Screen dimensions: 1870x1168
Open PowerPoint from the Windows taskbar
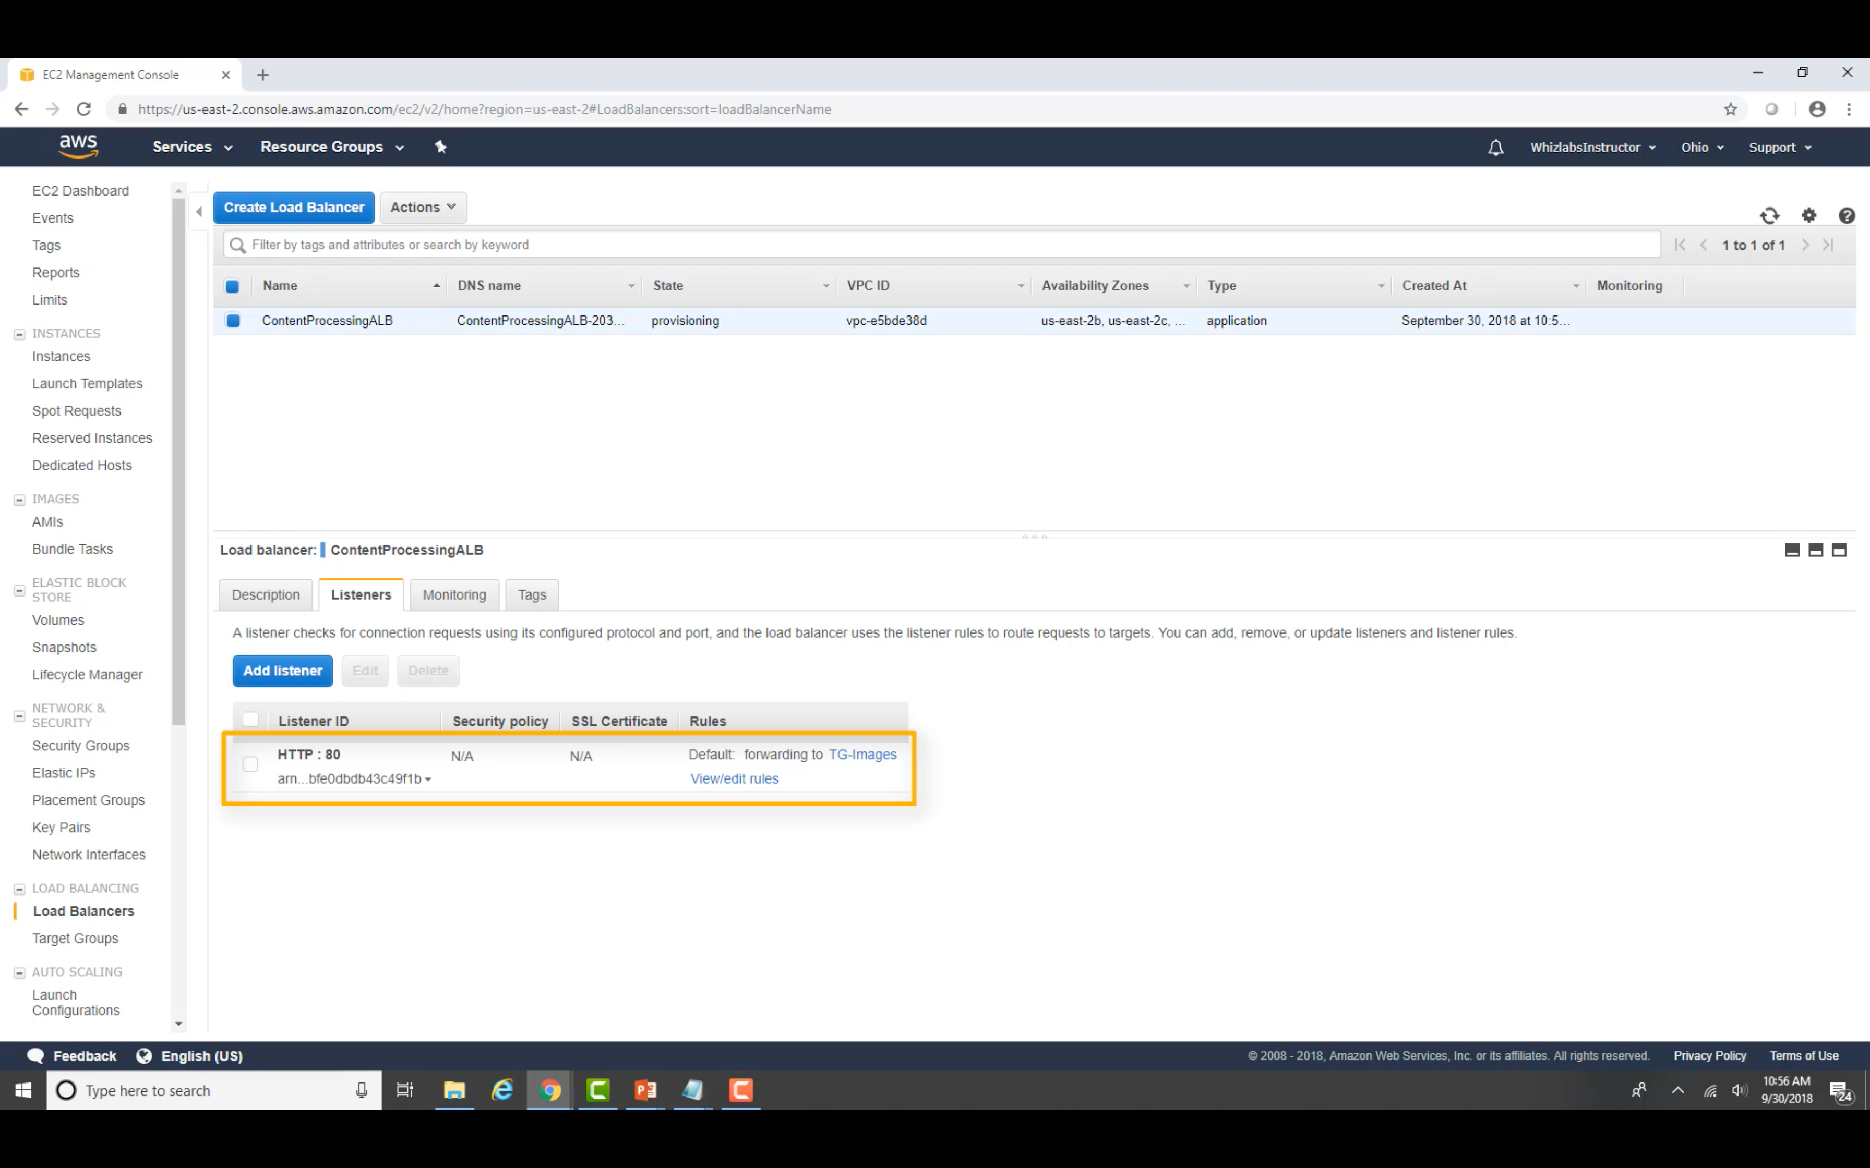[x=645, y=1090]
